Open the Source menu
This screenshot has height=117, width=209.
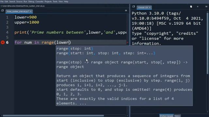(x=19, y=2)
